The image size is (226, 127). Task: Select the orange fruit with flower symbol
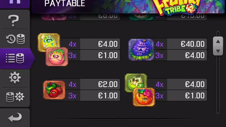pos(144,97)
